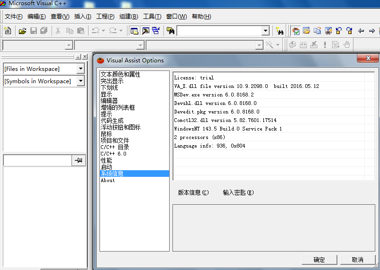This screenshot has width=380, height=270.
Task: Select 编辑器 in options list
Action: click(x=109, y=101)
